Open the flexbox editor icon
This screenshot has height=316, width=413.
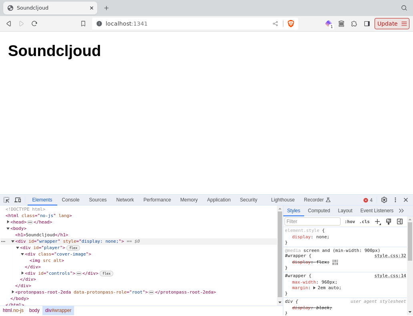point(335,262)
